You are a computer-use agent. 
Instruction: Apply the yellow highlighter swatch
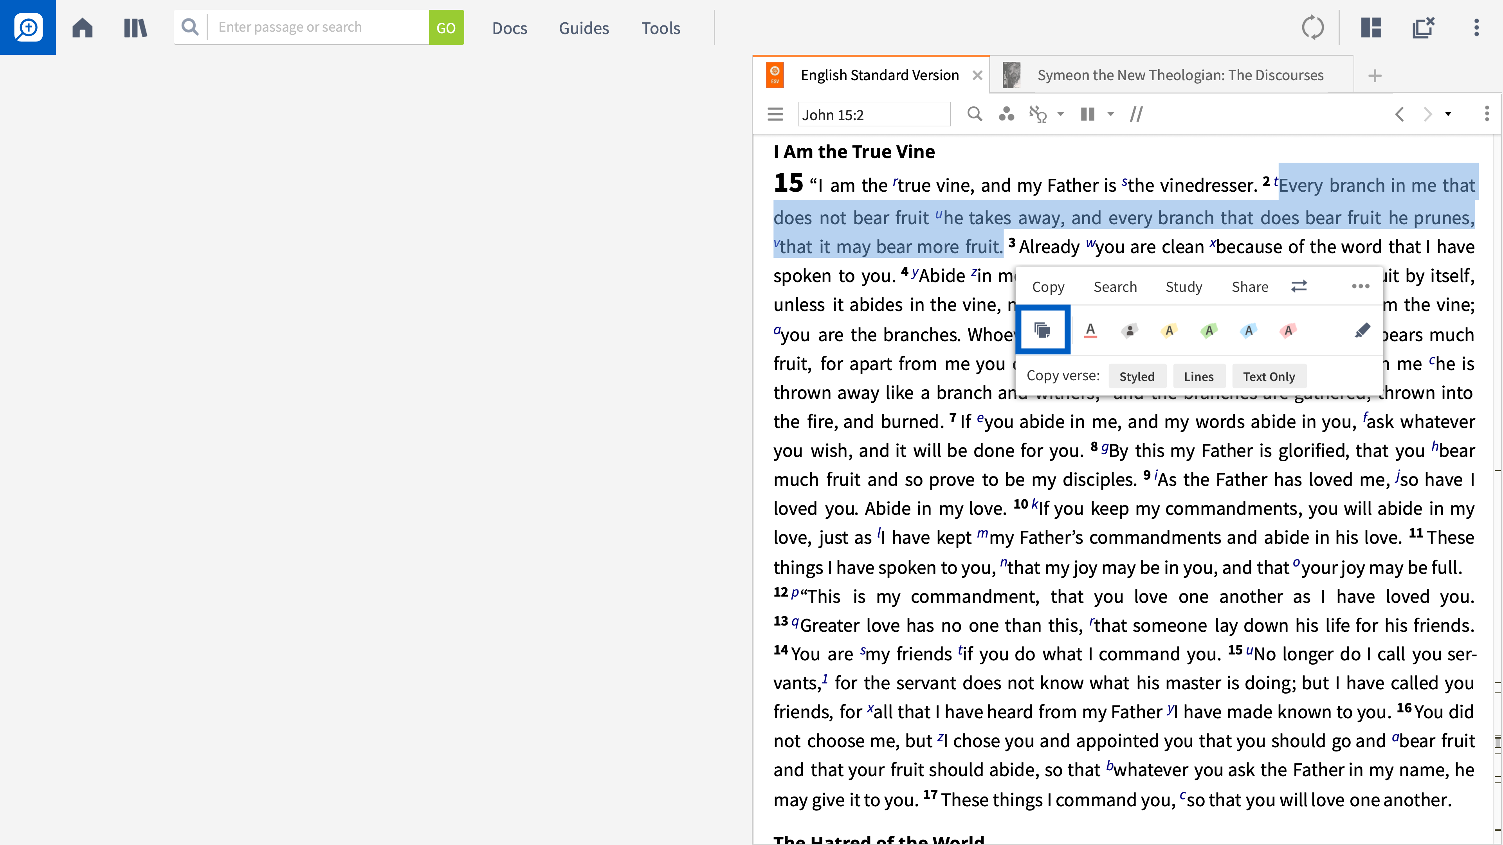(x=1169, y=331)
